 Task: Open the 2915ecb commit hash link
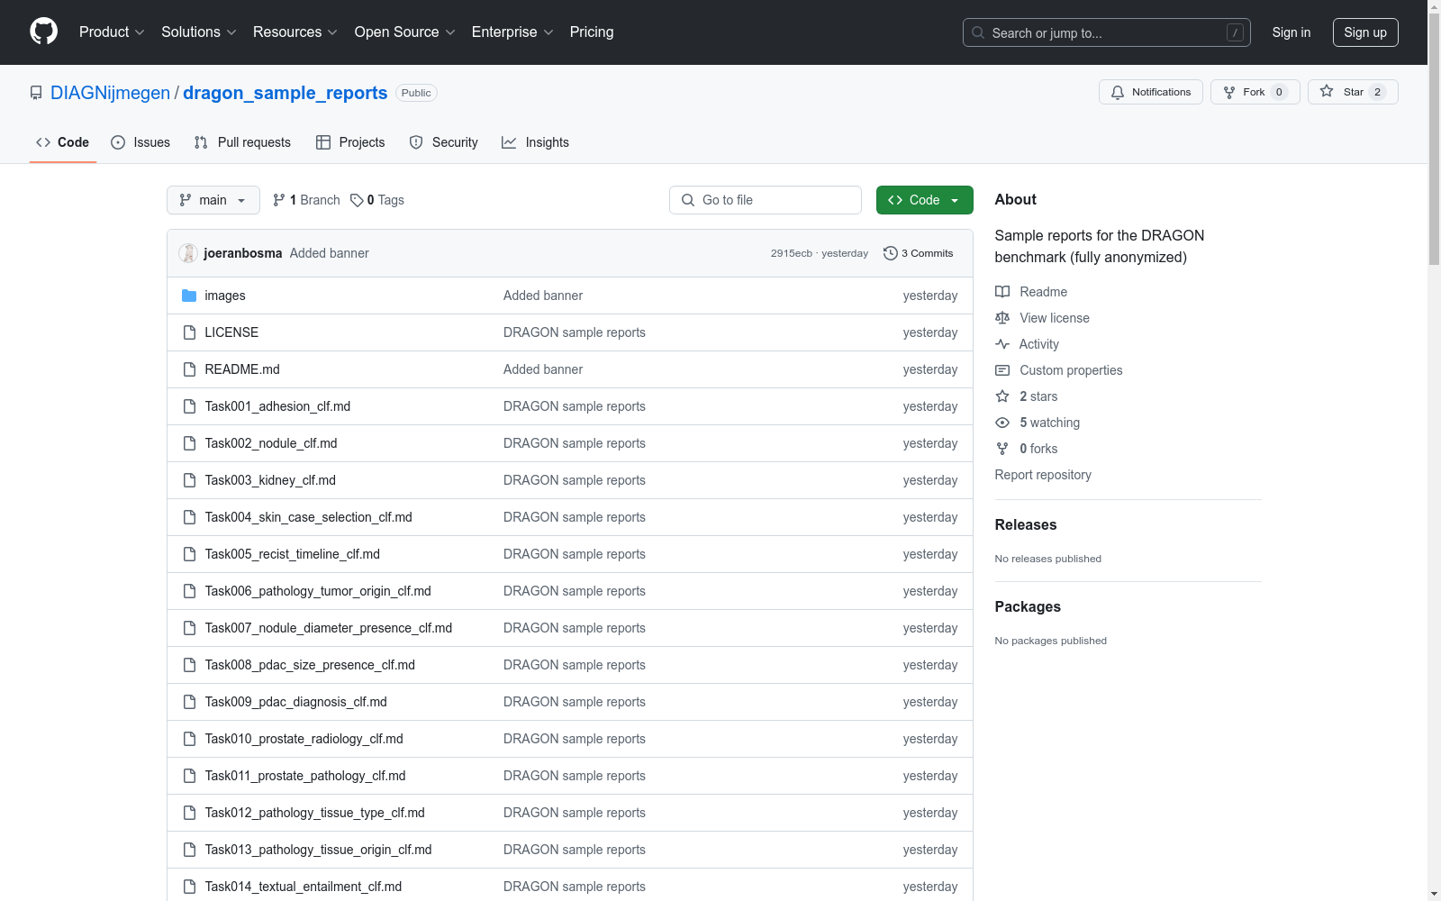792,254
